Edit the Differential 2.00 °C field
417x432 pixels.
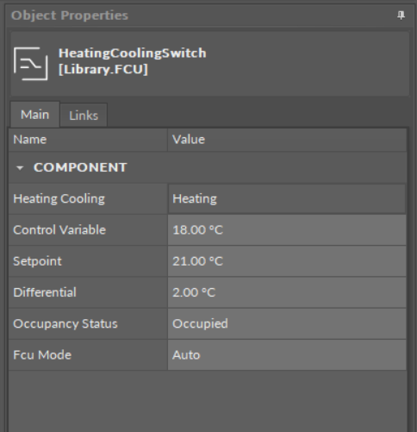coord(287,292)
